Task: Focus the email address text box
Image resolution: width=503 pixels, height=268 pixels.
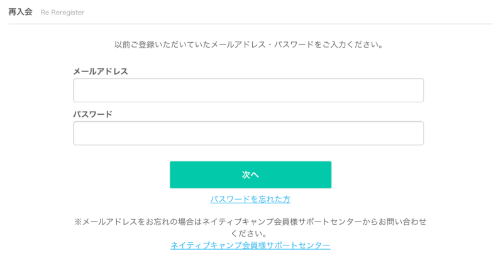Action: [248, 90]
